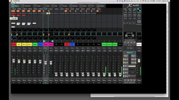The height and width of the screenshot is (100, 179).
Task: Switch to the Gate tab
Action: [x=46, y=6]
